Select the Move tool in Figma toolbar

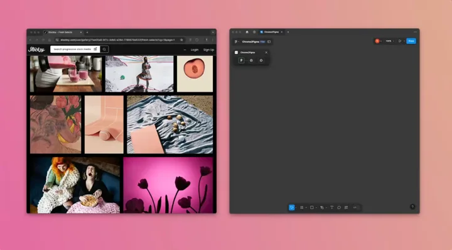coord(291,207)
